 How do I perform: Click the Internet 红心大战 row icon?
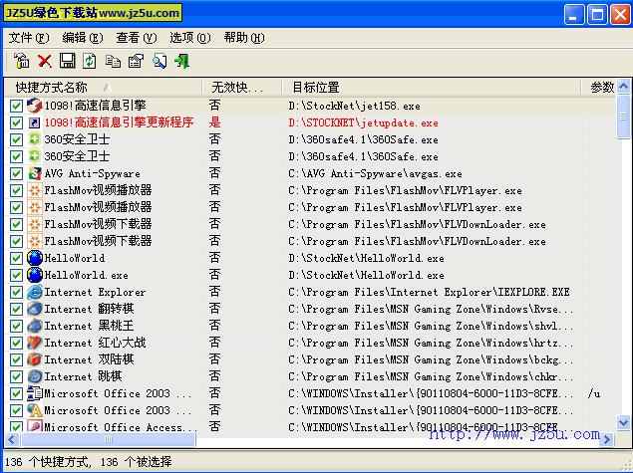(x=35, y=343)
